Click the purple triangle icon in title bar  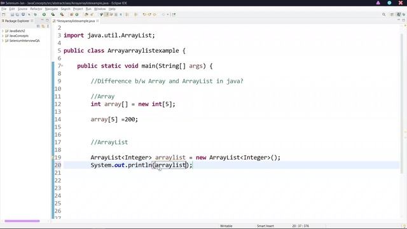click(x=378, y=3)
